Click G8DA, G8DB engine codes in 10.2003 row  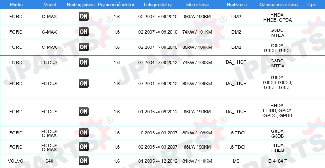(x=278, y=134)
